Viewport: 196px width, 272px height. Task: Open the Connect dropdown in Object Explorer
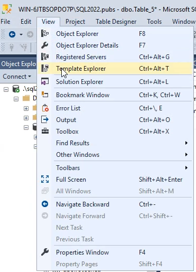pos(17,77)
